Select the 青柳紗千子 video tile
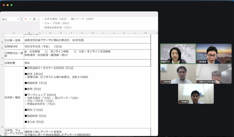This screenshot has height=137, width=234. 178,54
